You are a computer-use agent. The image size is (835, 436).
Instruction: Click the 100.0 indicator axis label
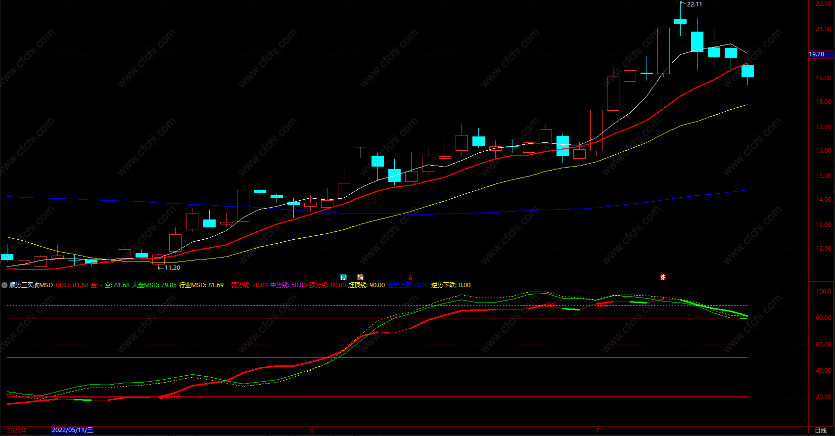pyautogui.click(x=823, y=292)
